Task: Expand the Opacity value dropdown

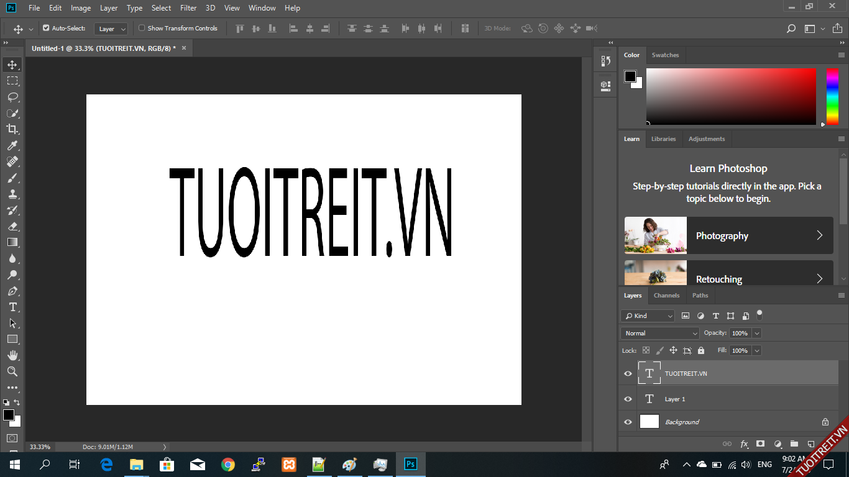Action: coord(757,334)
